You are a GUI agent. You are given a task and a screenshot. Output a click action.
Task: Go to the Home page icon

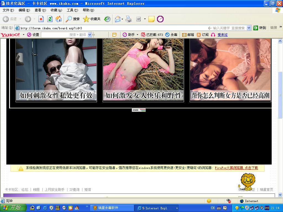coord(59,19)
